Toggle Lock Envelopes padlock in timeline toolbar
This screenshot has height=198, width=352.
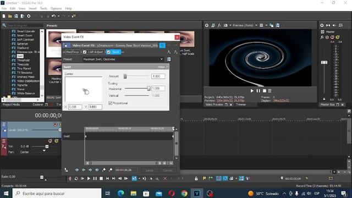[196, 178]
